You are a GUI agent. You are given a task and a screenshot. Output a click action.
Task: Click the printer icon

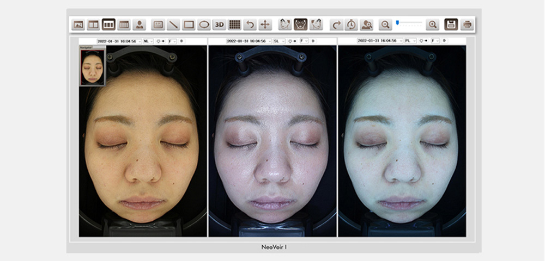click(467, 24)
